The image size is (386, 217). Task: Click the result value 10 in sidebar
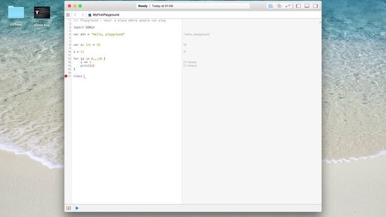pyautogui.click(x=185, y=45)
